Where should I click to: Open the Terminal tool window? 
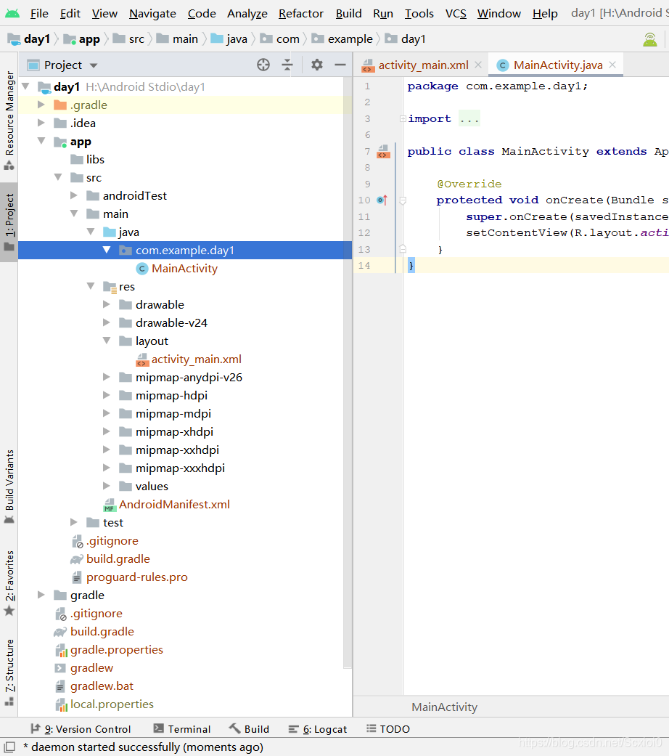(182, 729)
